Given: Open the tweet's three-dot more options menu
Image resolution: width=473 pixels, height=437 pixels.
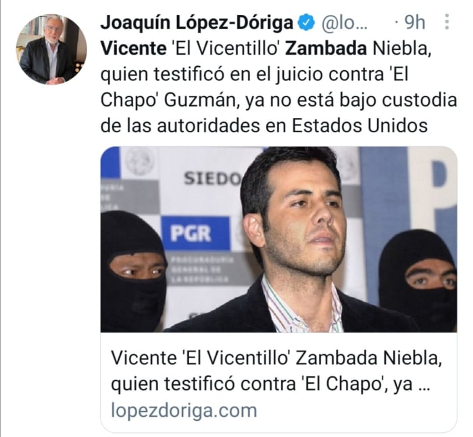Looking at the screenshot, I should (447, 22).
